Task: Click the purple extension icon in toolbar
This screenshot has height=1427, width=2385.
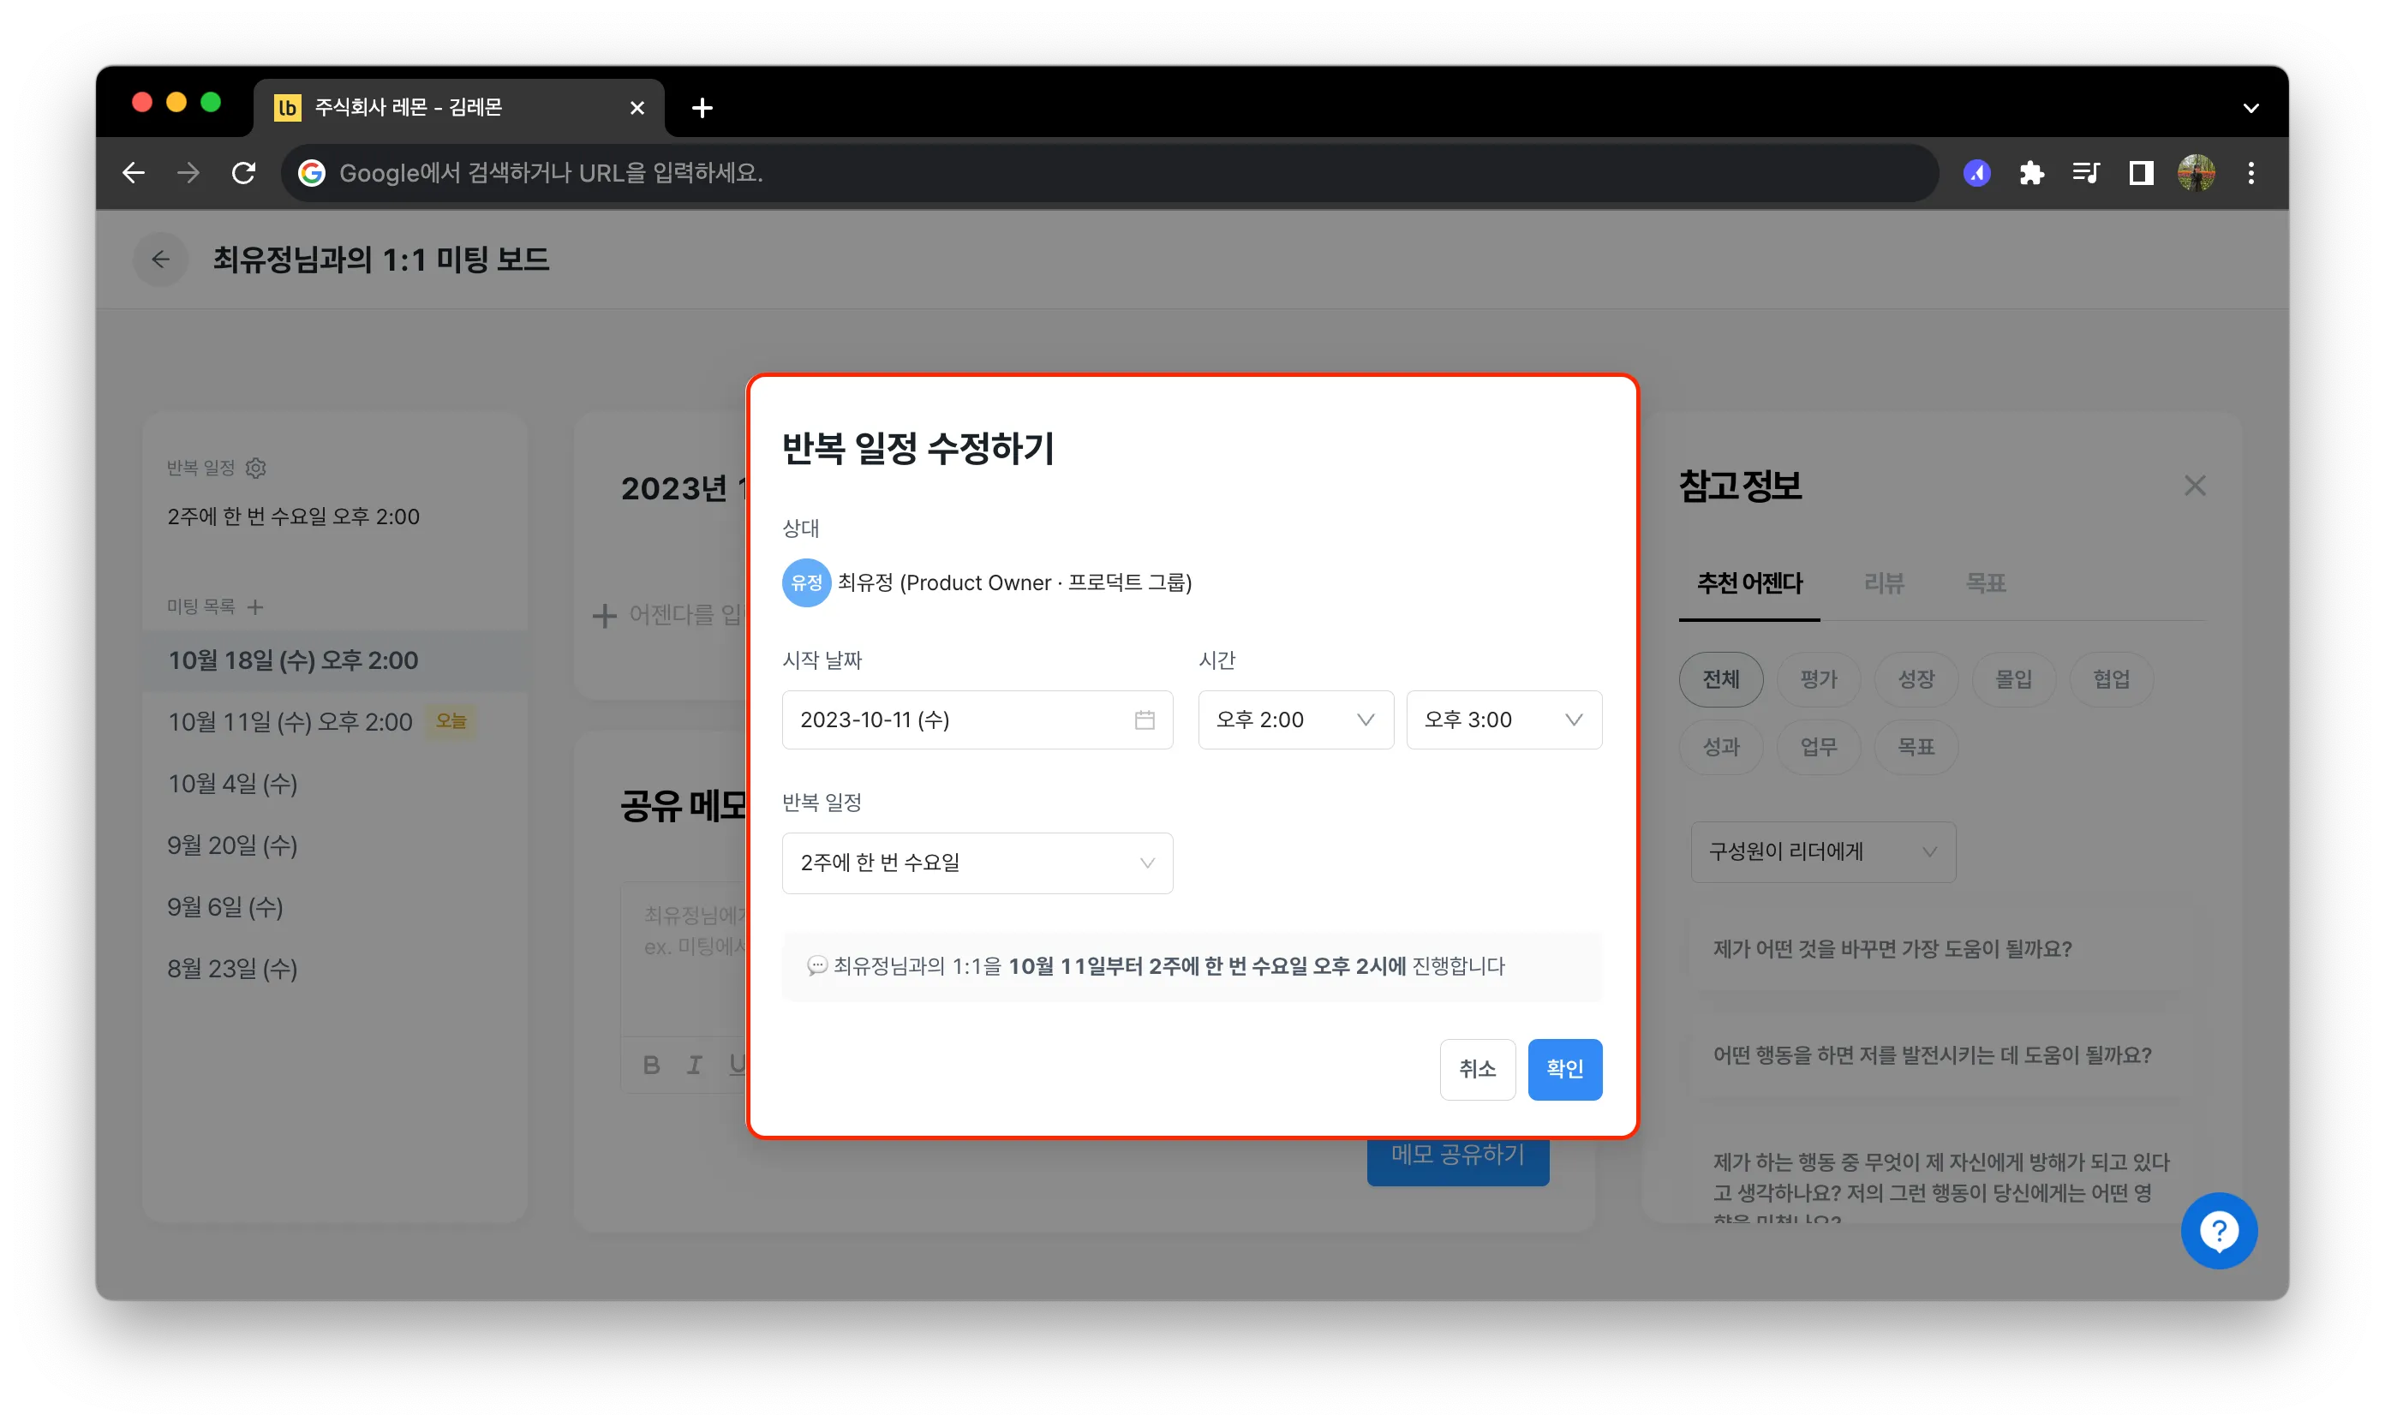Action: tap(1976, 173)
